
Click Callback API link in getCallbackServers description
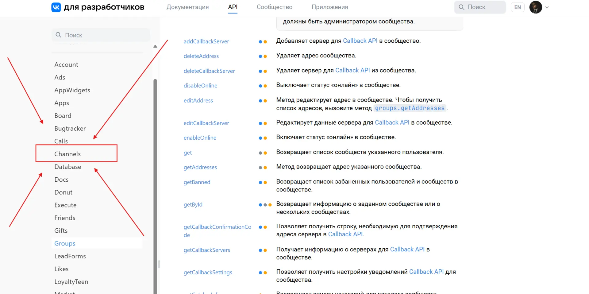(x=407, y=249)
